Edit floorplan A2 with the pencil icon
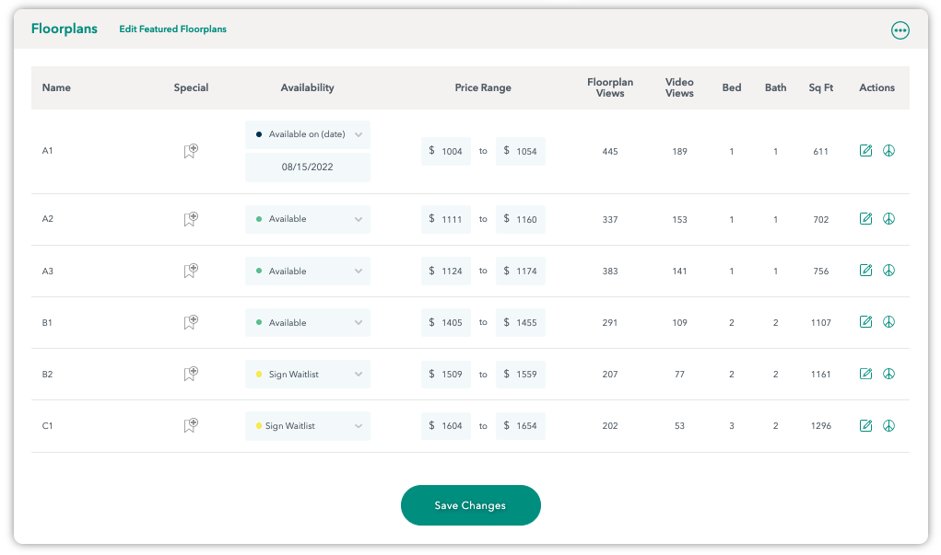The image size is (941, 555). tap(865, 218)
